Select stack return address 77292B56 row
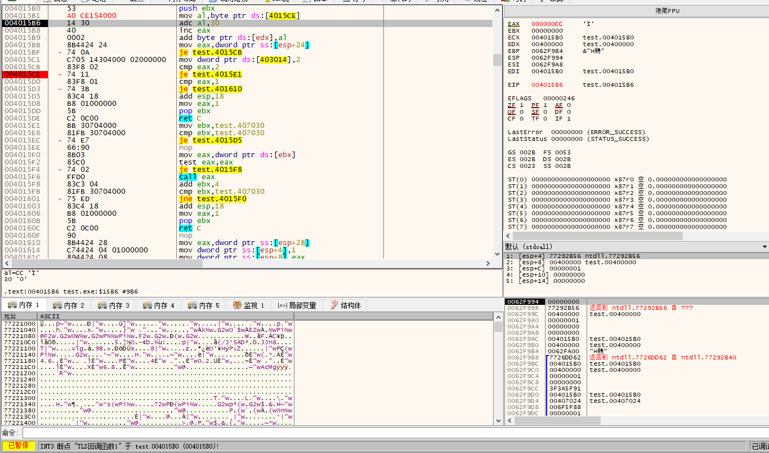769x453 pixels. tap(636, 308)
